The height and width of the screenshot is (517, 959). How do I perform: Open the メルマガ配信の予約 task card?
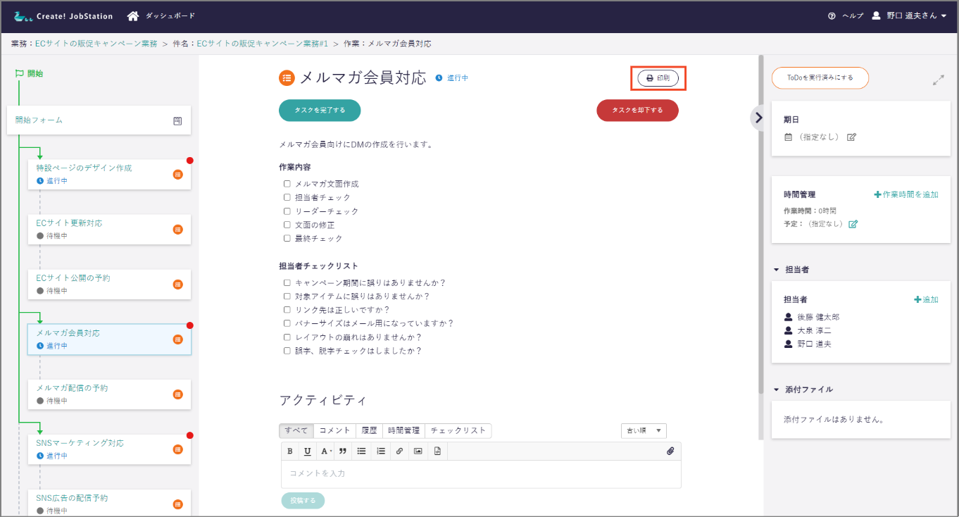(x=109, y=394)
